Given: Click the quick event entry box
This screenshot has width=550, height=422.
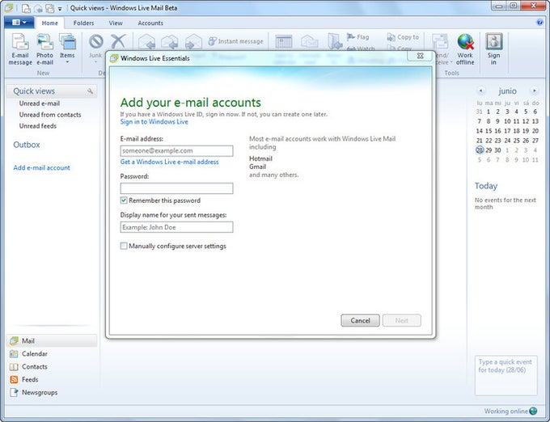Looking at the screenshot, I should tap(506, 376).
